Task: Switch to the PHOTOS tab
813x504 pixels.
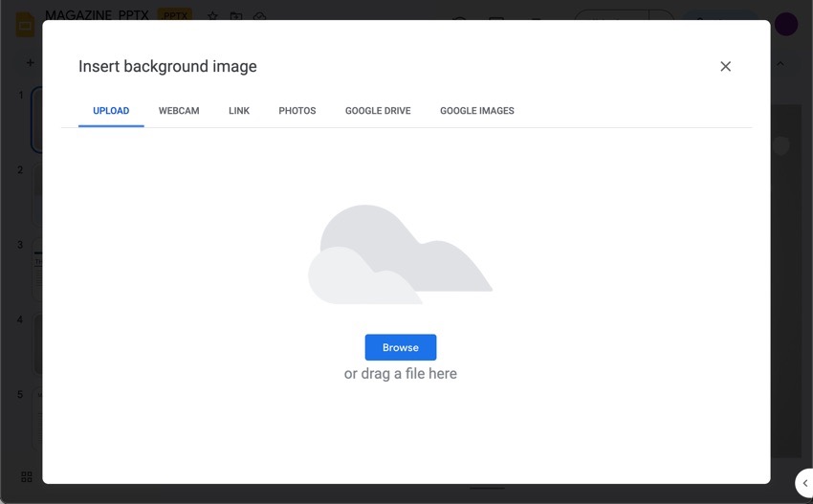Action: [297, 110]
